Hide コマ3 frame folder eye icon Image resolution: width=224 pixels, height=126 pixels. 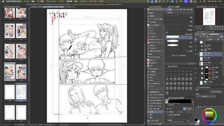click(196, 78)
